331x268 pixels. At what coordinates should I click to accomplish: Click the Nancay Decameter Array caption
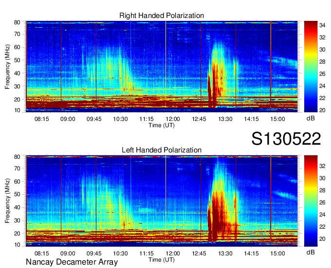72,262
